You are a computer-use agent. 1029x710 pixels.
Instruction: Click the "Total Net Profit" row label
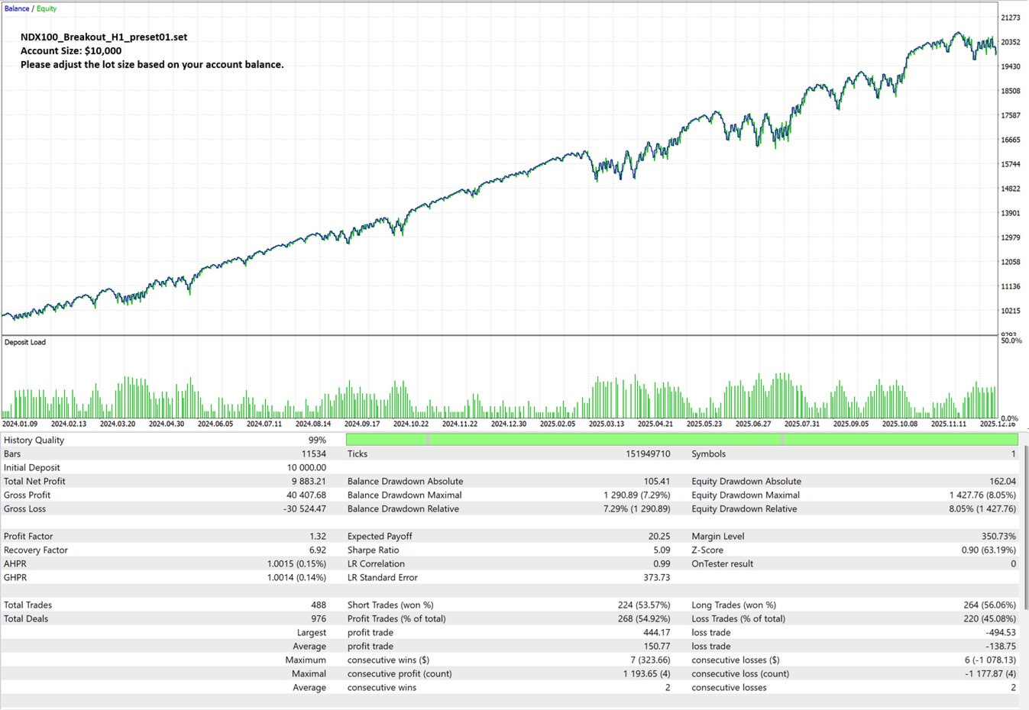click(34, 481)
